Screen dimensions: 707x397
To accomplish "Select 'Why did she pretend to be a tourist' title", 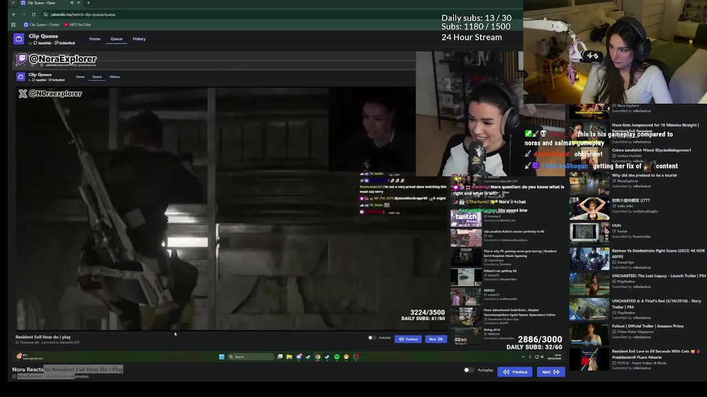I will pyautogui.click(x=644, y=175).
